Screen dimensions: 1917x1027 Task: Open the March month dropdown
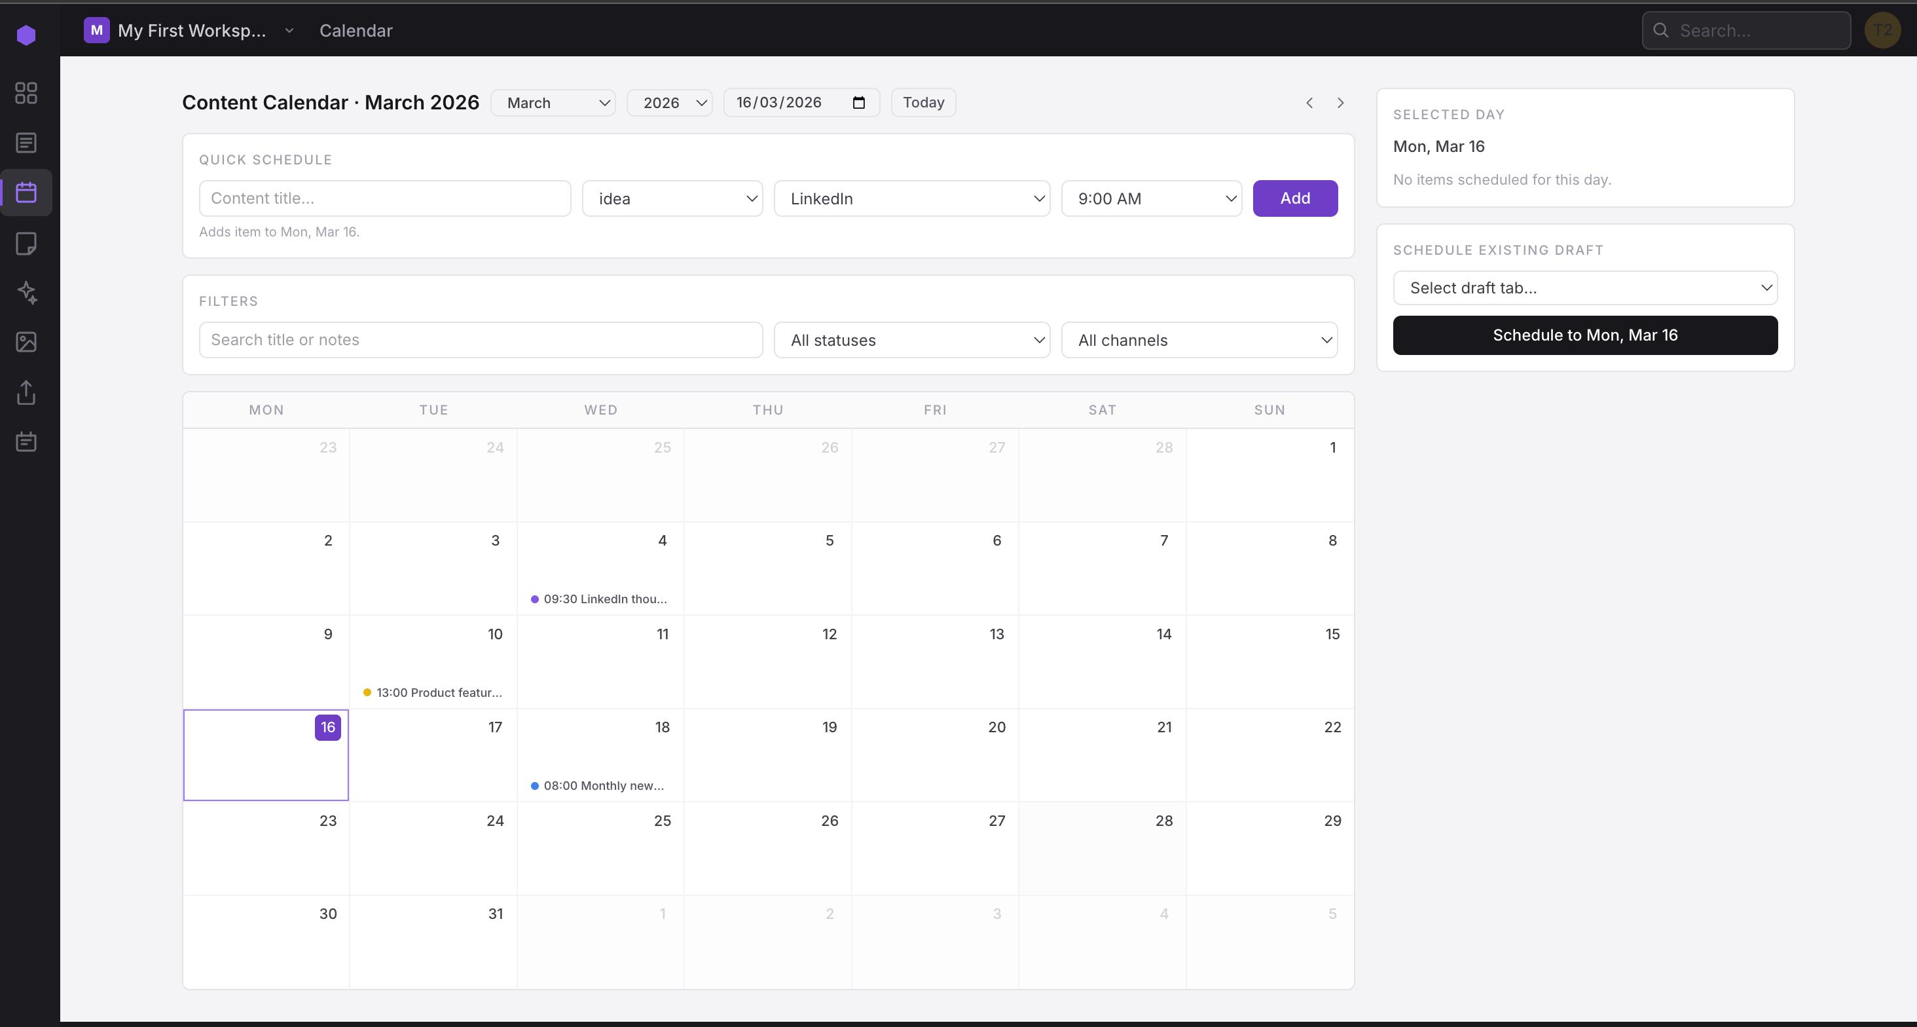[x=552, y=102]
